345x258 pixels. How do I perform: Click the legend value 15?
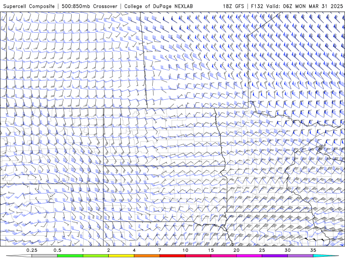pyautogui.click(x=211, y=250)
